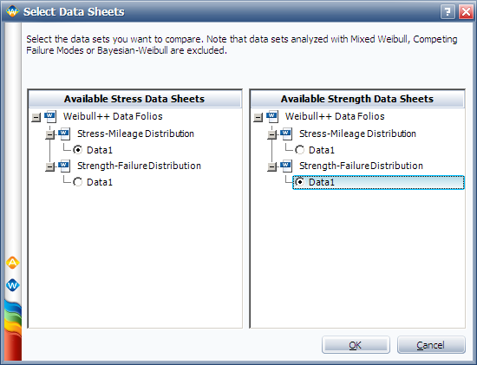
Task: Click the orange A icon in left strip
Action: [12, 263]
